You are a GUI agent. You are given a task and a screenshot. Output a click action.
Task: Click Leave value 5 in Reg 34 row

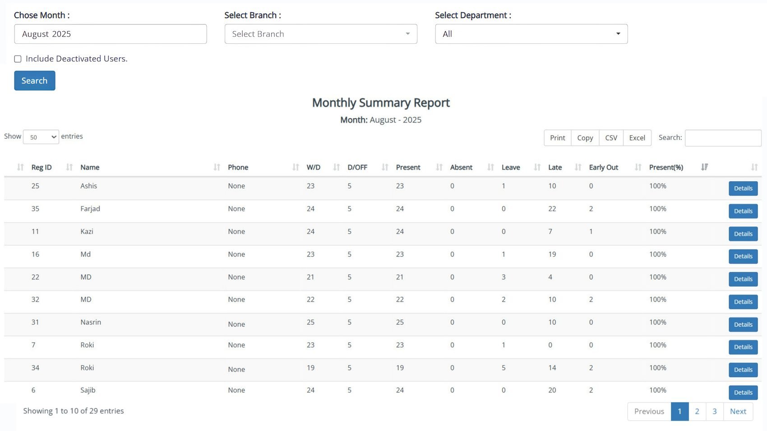504,368
